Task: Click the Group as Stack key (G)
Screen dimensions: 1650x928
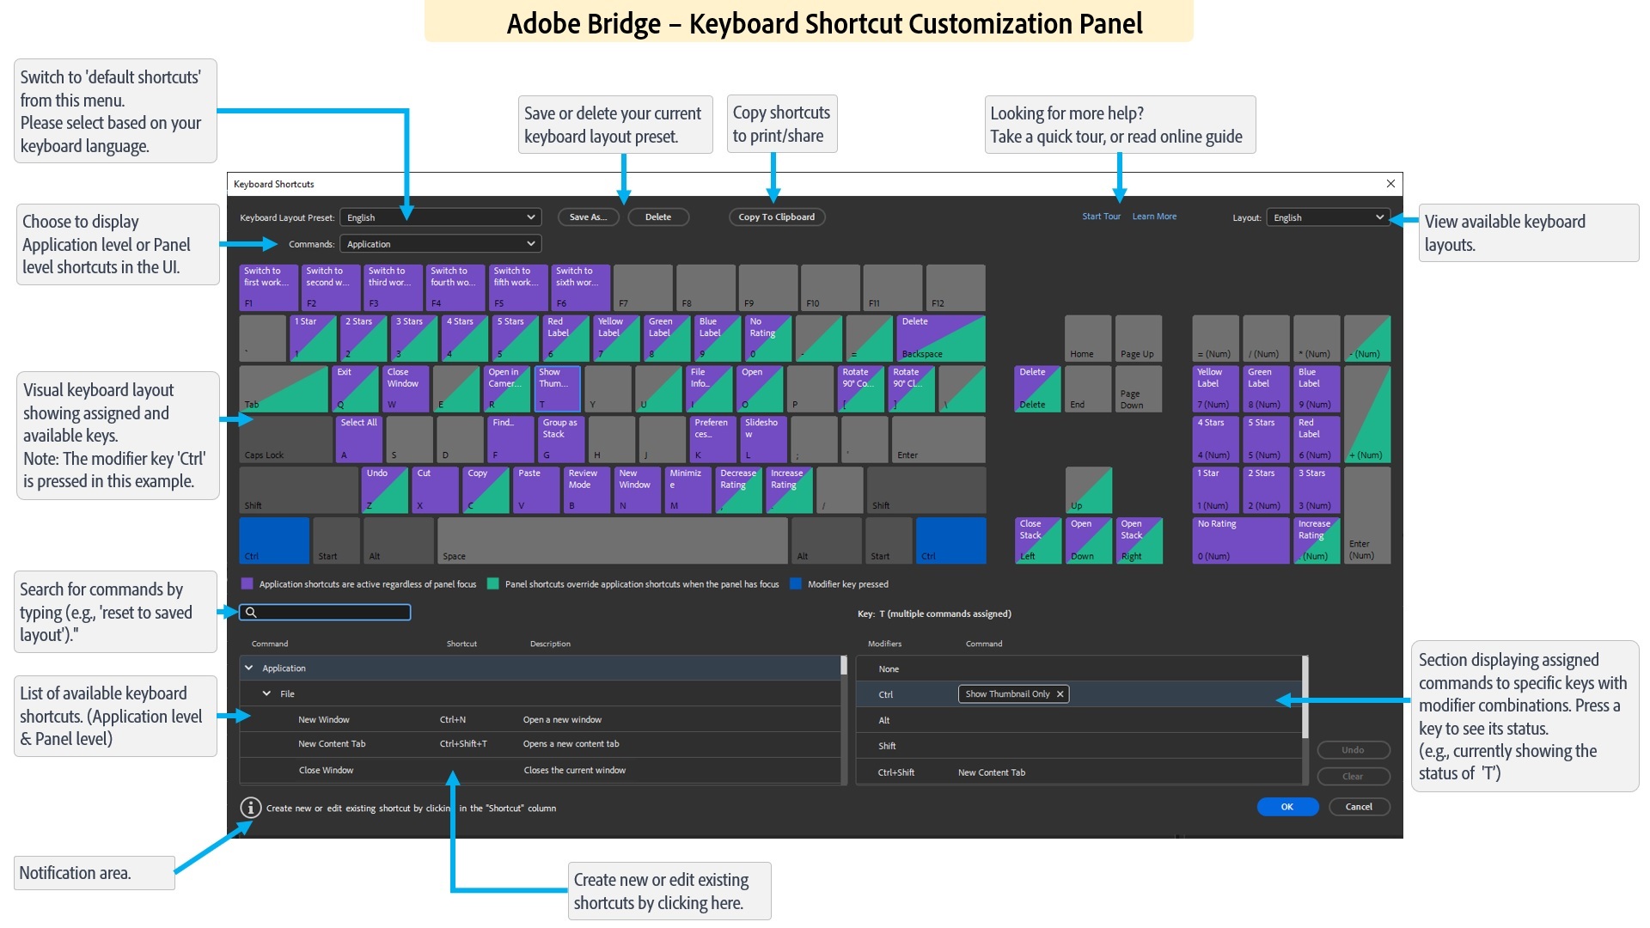Action: [560, 439]
